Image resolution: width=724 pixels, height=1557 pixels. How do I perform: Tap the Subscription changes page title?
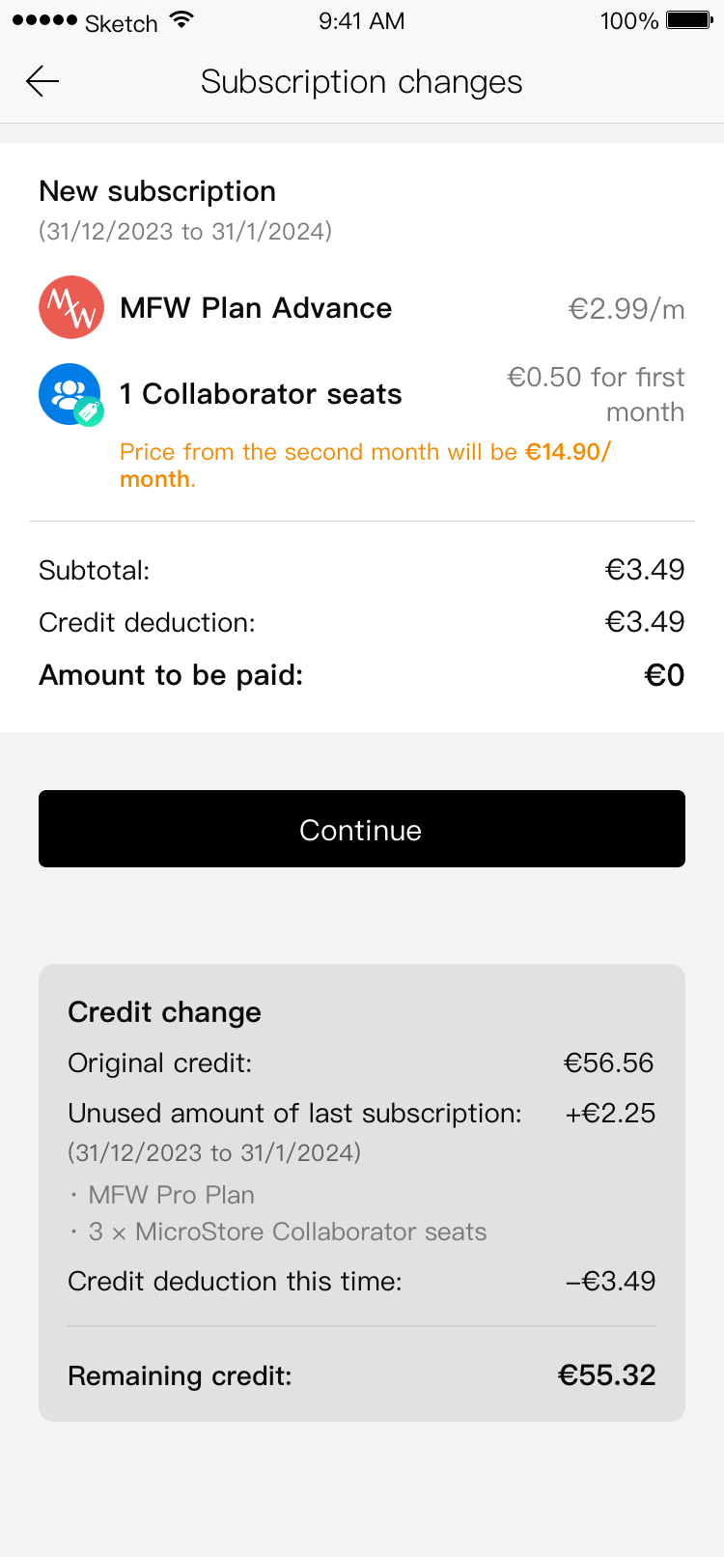point(361,82)
